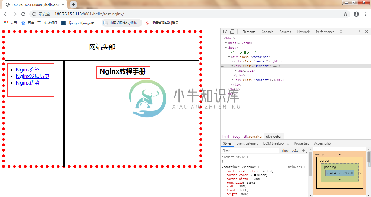Open the 百度一下 bookmark

[39, 23]
